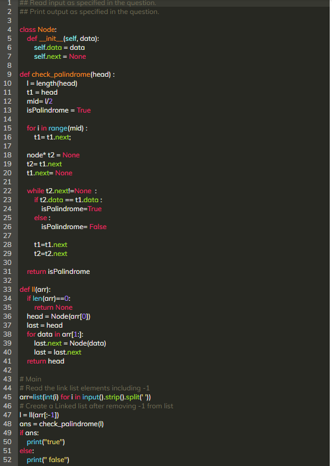Click the 'class Node:' declaration
The height and width of the screenshot is (466, 332).
click(38, 30)
